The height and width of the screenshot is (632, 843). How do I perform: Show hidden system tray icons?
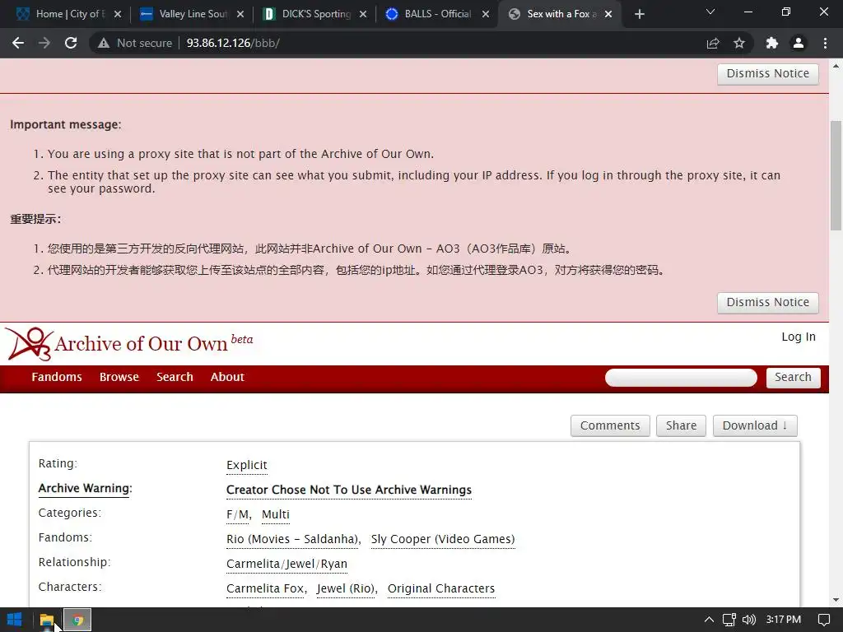tap(709, 620)
